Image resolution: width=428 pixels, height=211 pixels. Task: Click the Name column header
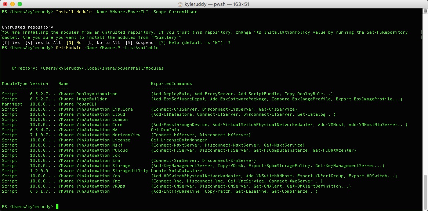64,84
